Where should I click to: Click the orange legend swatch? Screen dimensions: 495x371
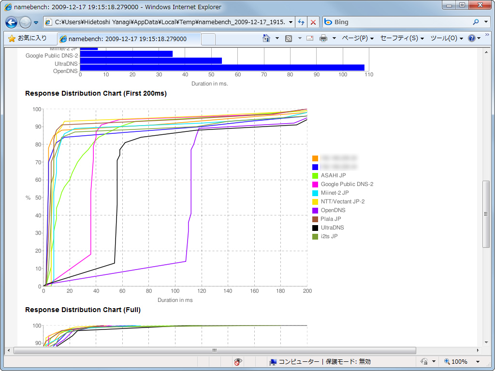pos(315,158)
